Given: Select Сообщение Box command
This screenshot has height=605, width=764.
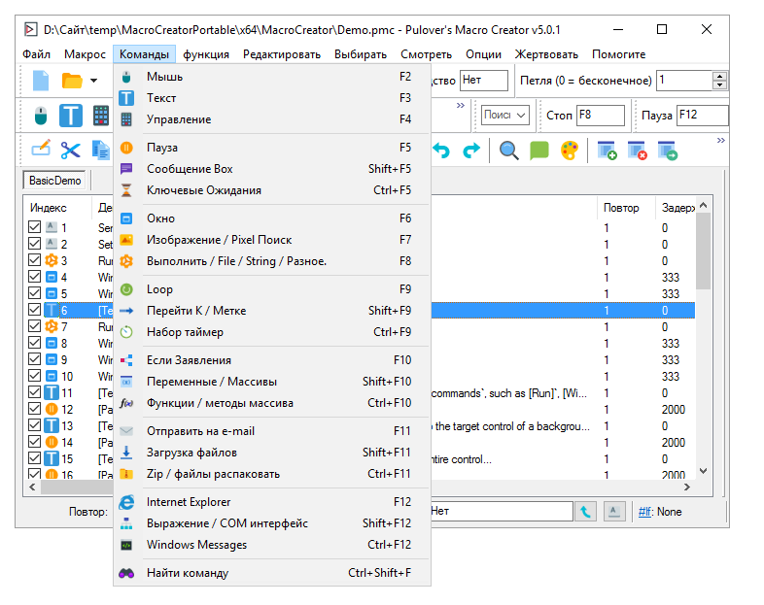Looking at the screenshot, I should point(272,169).
